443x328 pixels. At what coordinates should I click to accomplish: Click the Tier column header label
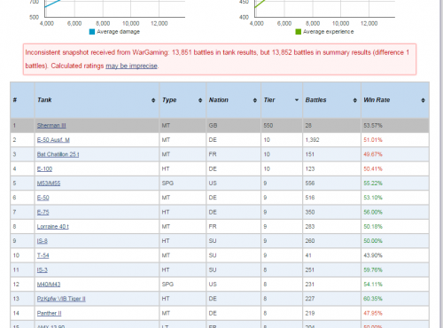tap(269, 100)
